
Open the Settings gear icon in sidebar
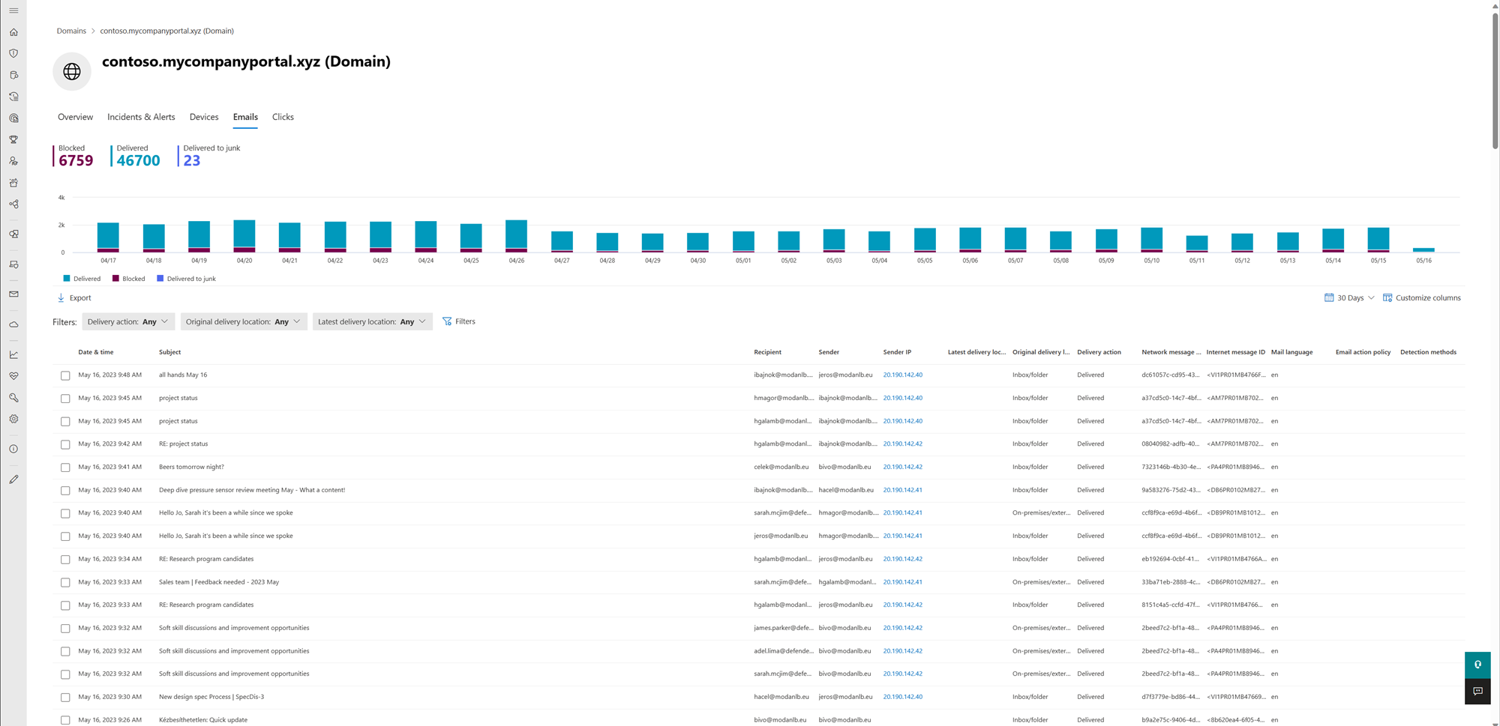tap(13, 419)
